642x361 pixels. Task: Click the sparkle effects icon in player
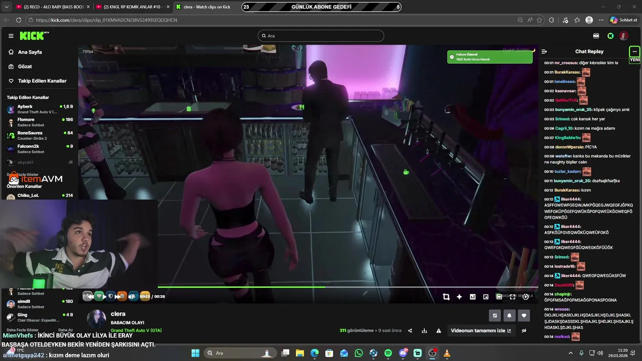(459, 297)
